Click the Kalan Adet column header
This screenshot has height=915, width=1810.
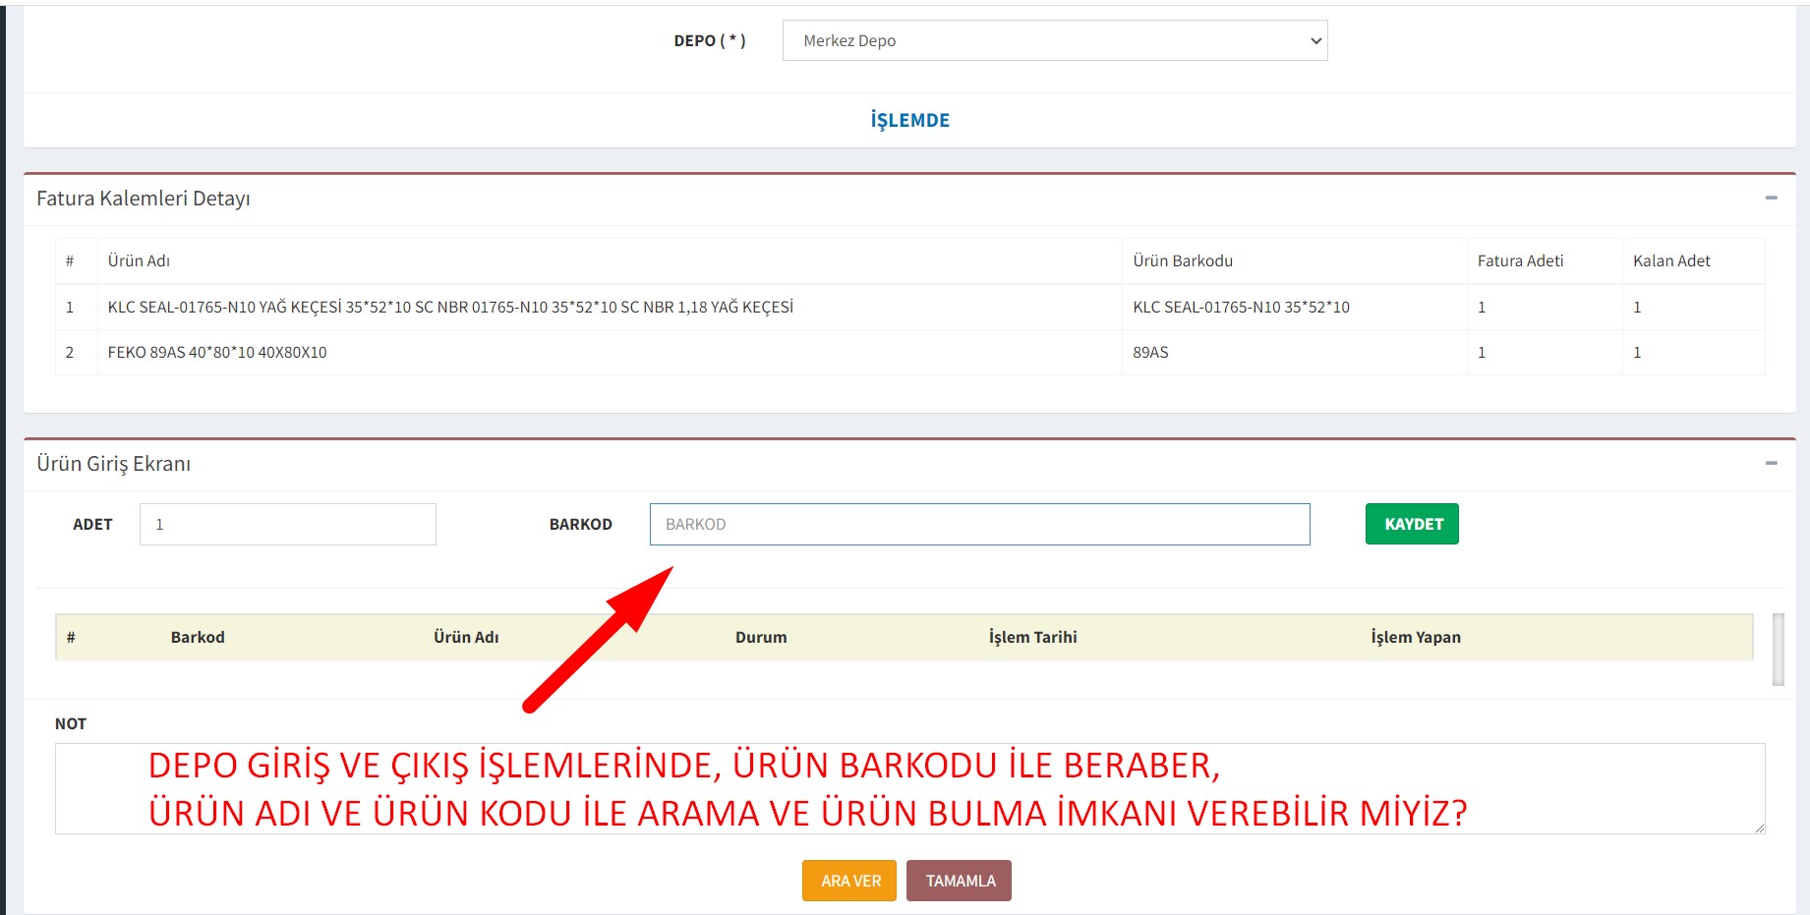click(1670, 261)
